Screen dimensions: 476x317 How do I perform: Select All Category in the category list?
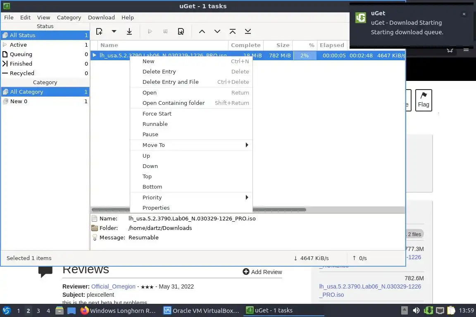point(45,92)
